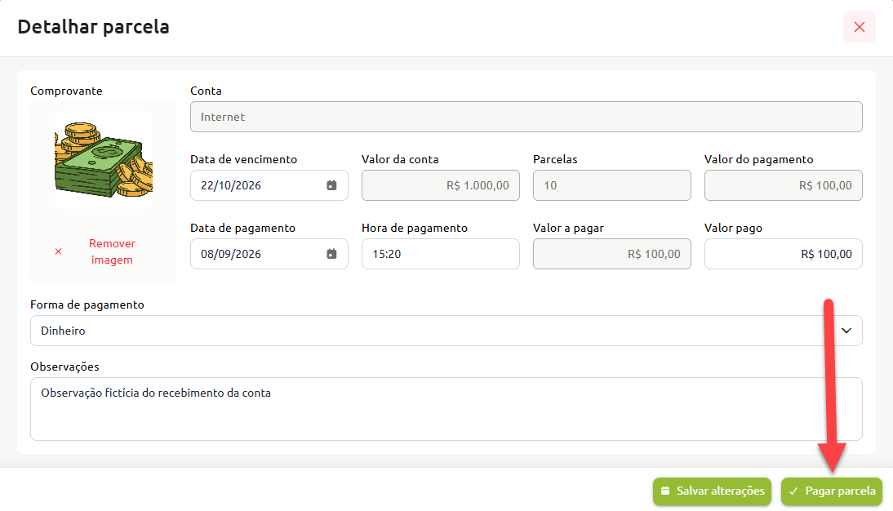The image size is (893, 511).
Task: Click the Data de vencimento date field
Action: (x=269, y=185)
